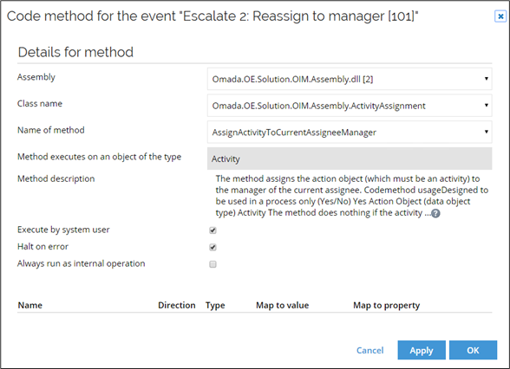The width and height of the screenshot is (510, 369).
Task: Click the Apply button
Action: click(x=422, y=350)
